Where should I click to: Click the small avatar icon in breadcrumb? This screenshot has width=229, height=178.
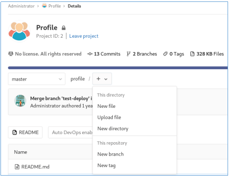(44, 6)
